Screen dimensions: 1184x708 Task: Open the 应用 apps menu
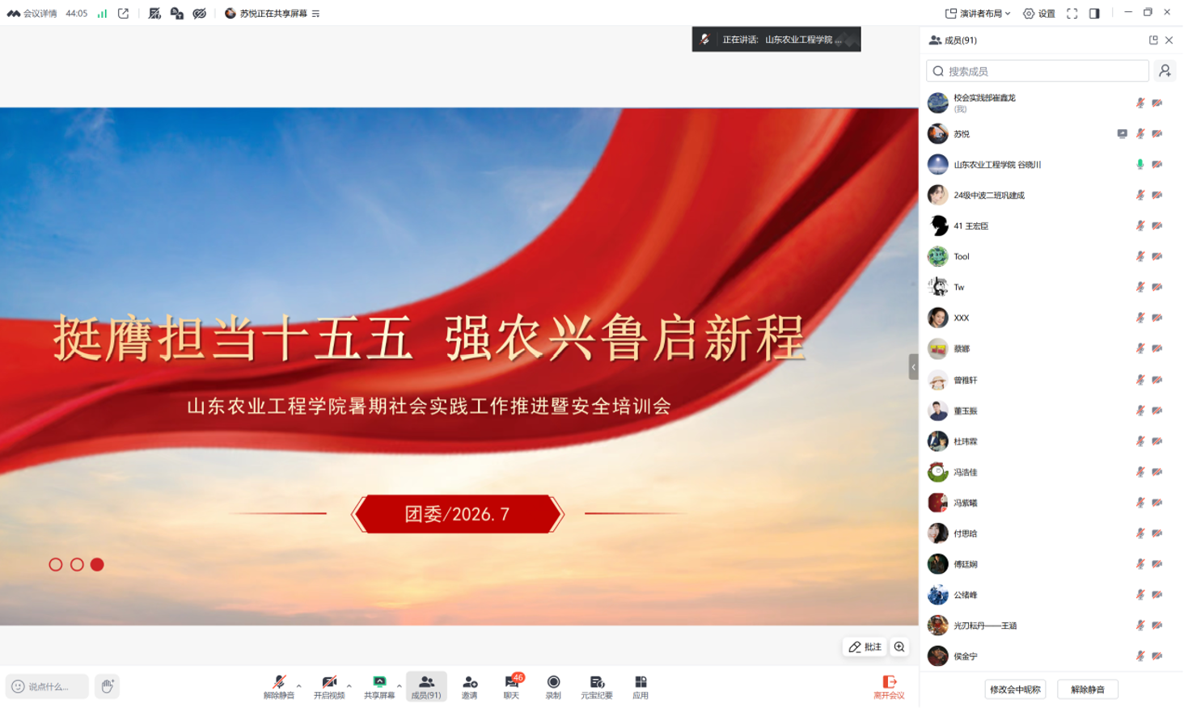tap(641, 687)
